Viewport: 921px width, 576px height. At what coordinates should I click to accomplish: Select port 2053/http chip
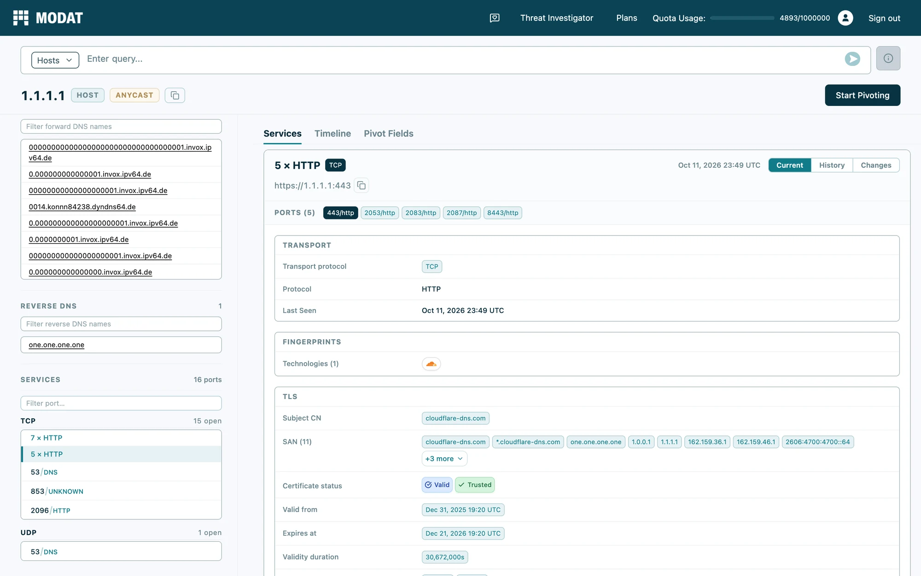[379, 213]
